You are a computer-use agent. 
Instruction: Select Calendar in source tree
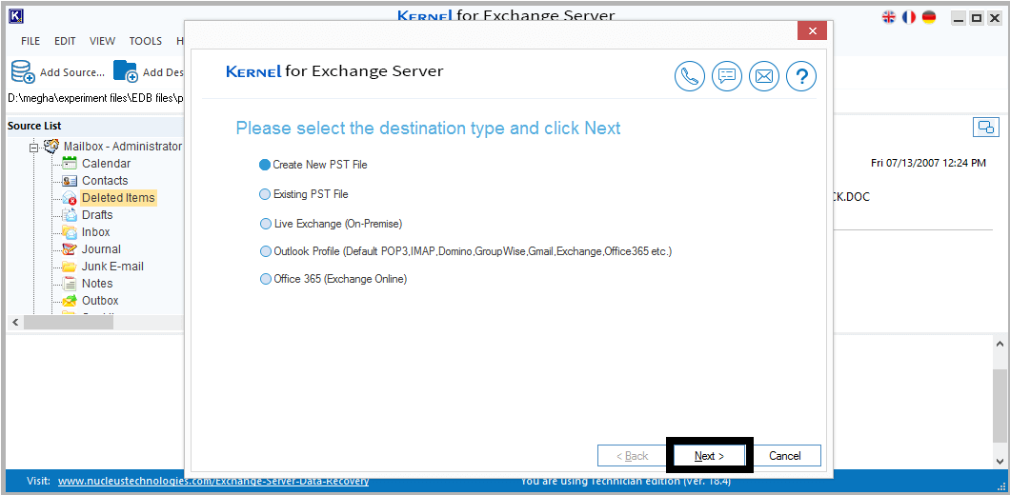(107, 164)
